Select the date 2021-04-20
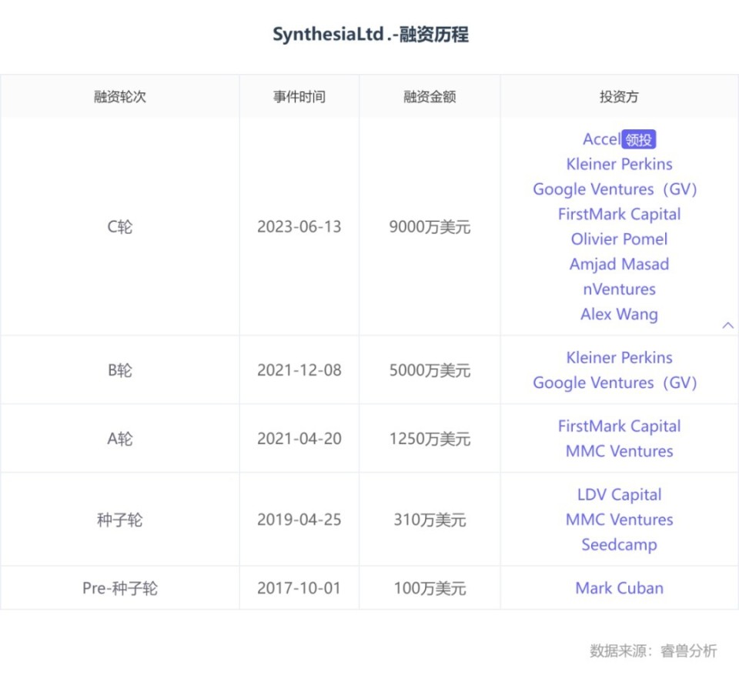The image size is (739, 689). [299, 439]
